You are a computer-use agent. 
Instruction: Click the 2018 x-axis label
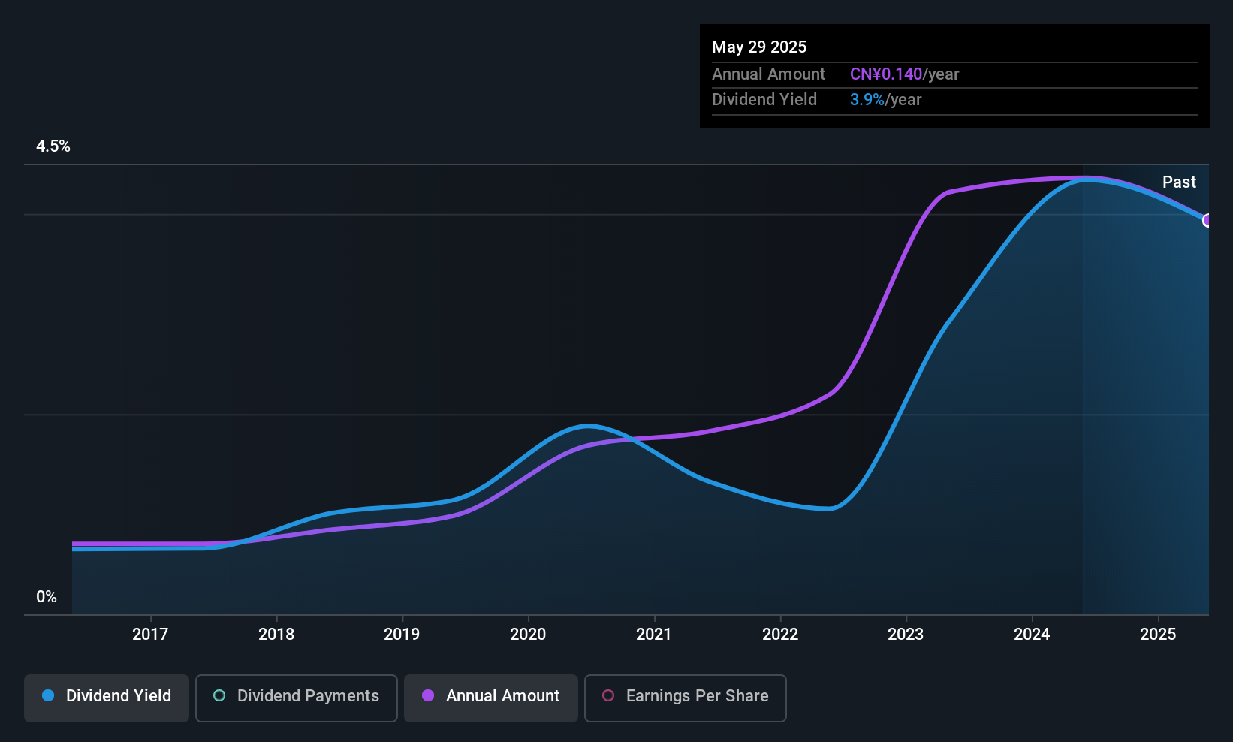pos(276,634)
